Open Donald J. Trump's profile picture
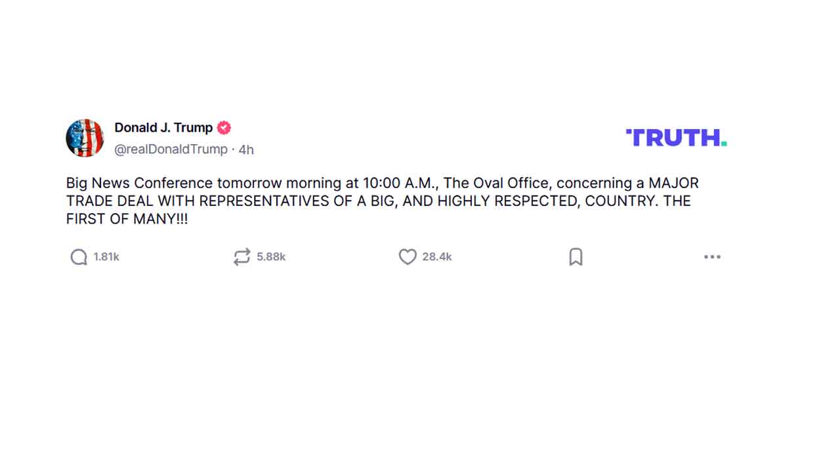Screen dimensions: 840x472 point(85,138)
